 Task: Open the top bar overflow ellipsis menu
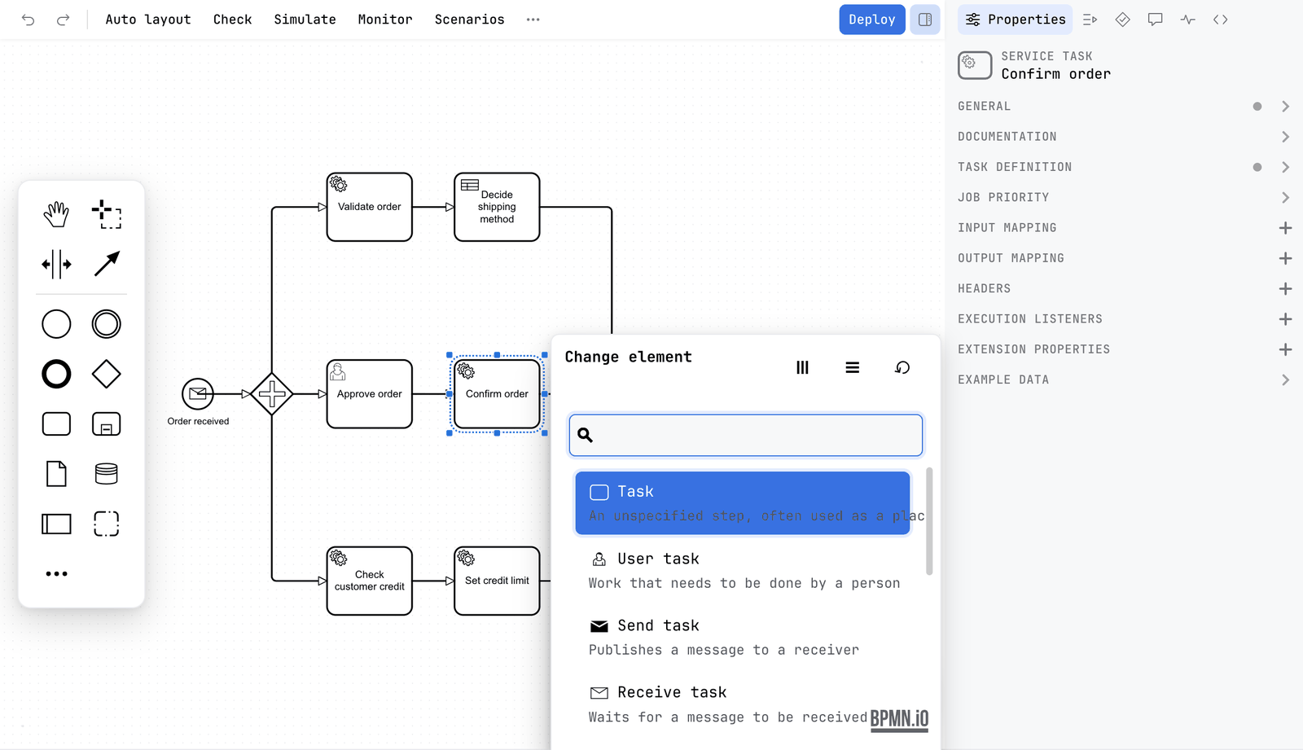[x=533, y=20]
